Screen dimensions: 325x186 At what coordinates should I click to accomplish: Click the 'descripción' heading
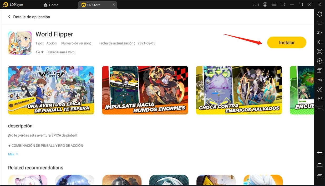(x=20, y=126)
